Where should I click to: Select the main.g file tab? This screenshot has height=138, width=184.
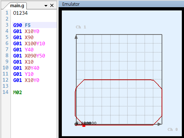coord(17,6)
